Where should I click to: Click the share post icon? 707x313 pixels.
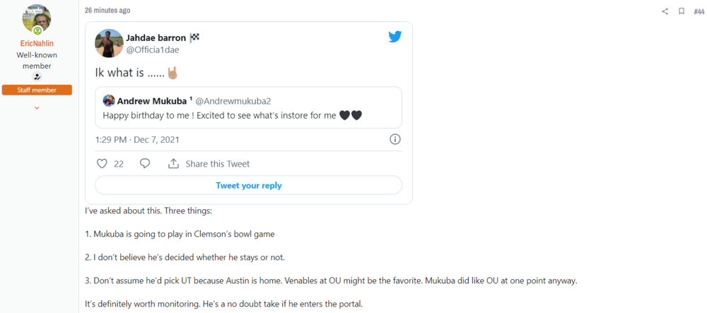coord(665,11)
